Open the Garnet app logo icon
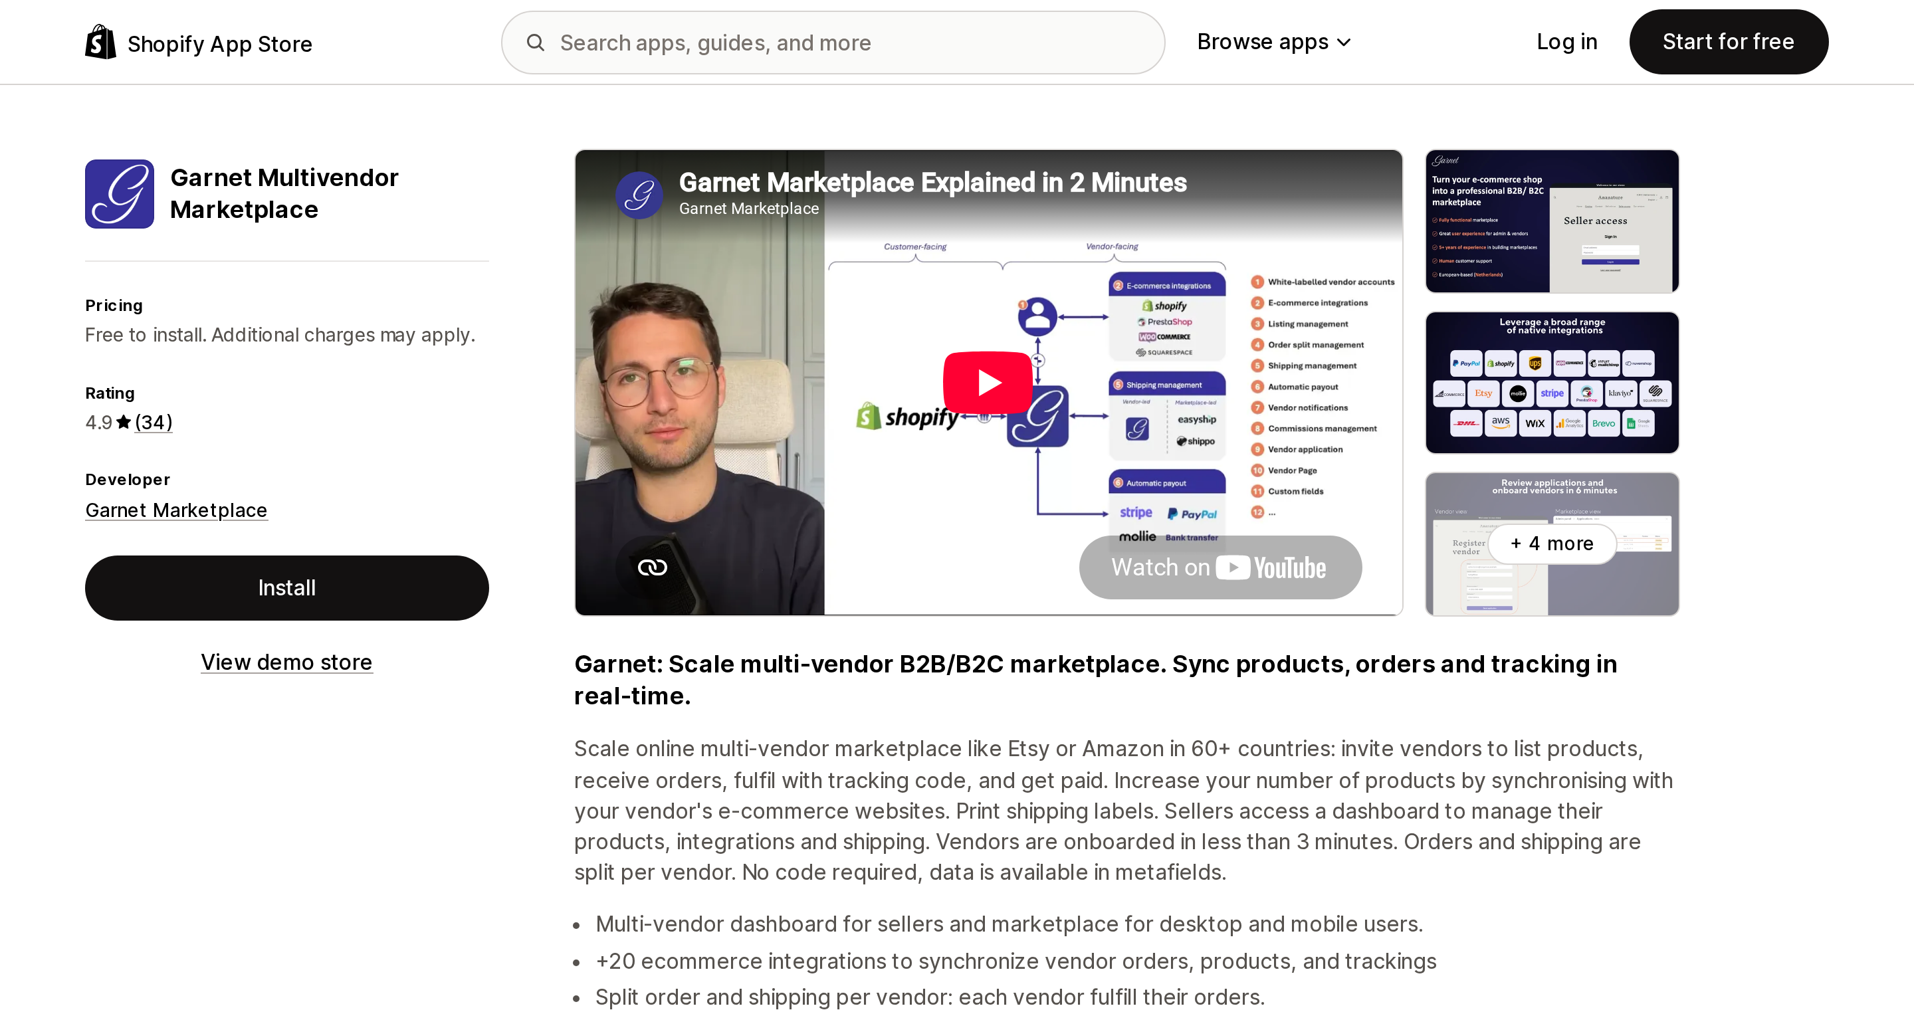 [x=120, y=194]
